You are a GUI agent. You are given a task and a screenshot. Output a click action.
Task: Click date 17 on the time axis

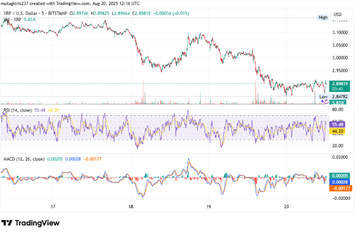(x=53, y=206)
